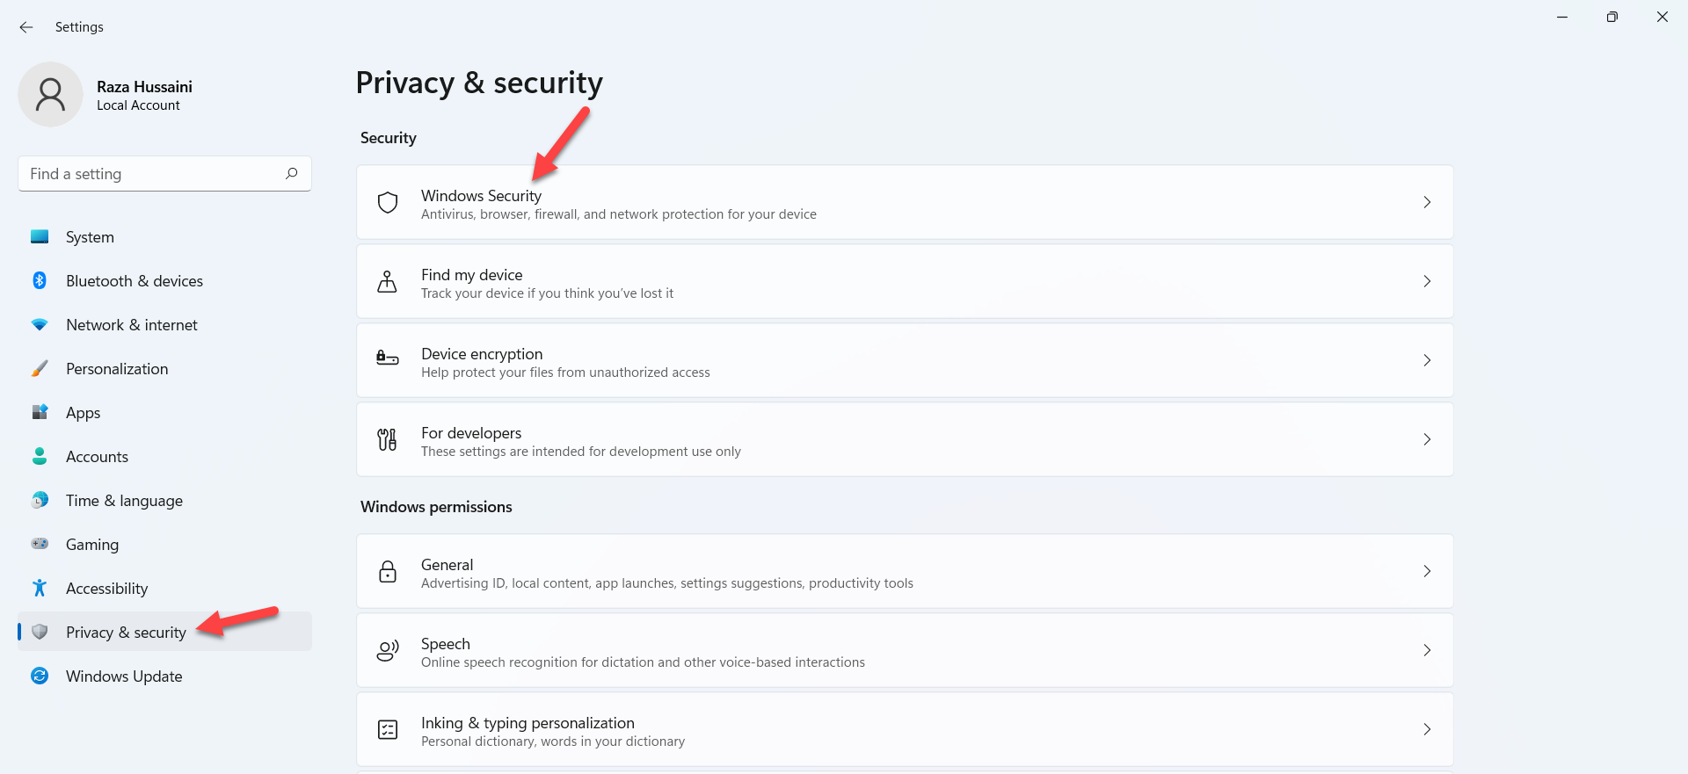Open Device encryption via right chevron
The height and width of the screenshot is (774, 1688).
click(x=1427, y=360)
